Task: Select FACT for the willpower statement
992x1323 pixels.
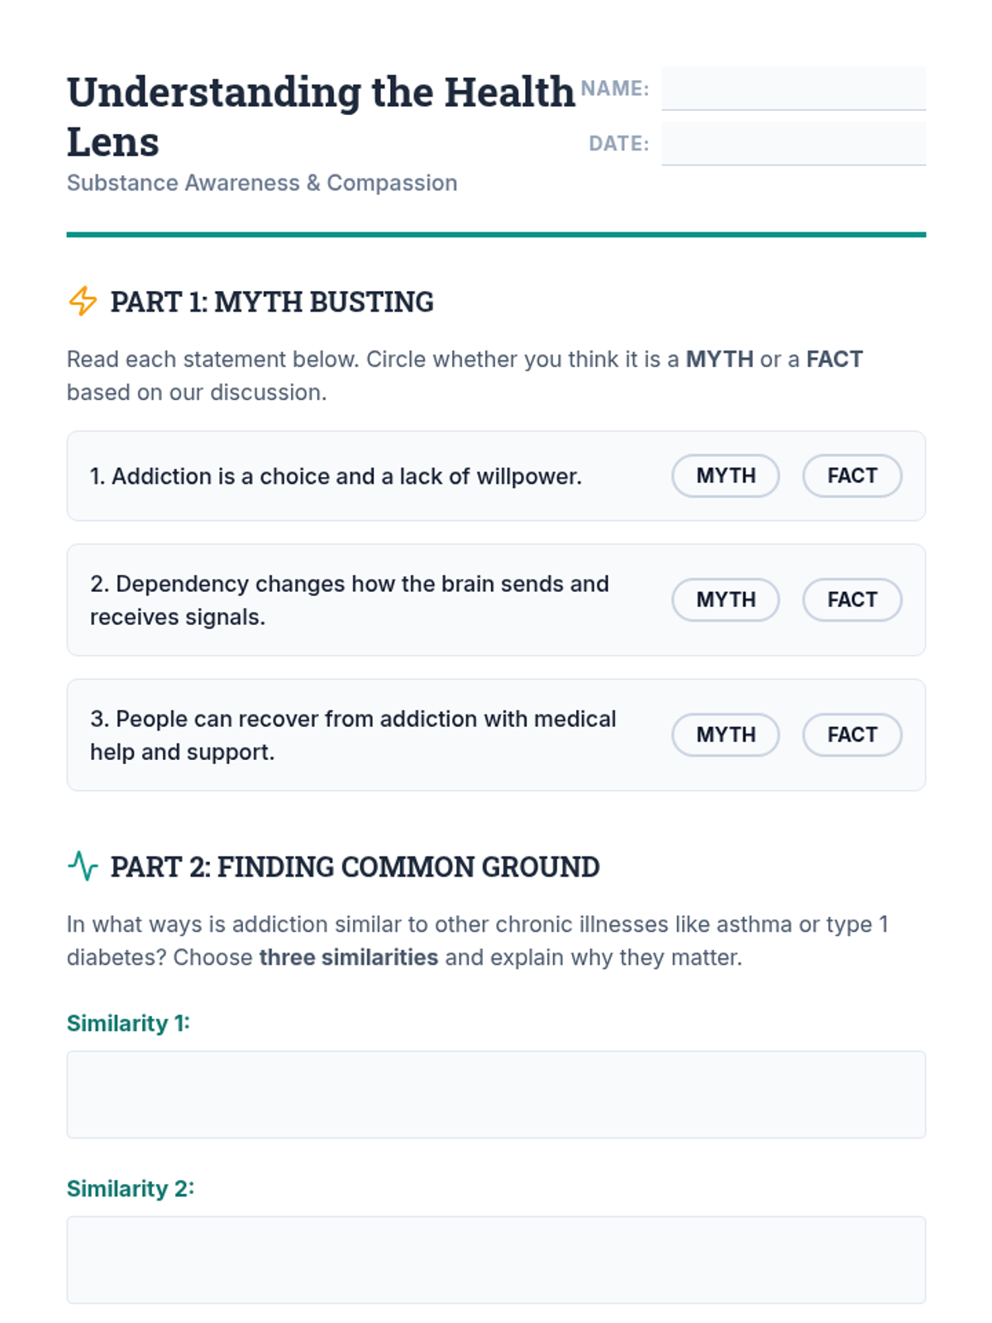Action: coord(851,475)
